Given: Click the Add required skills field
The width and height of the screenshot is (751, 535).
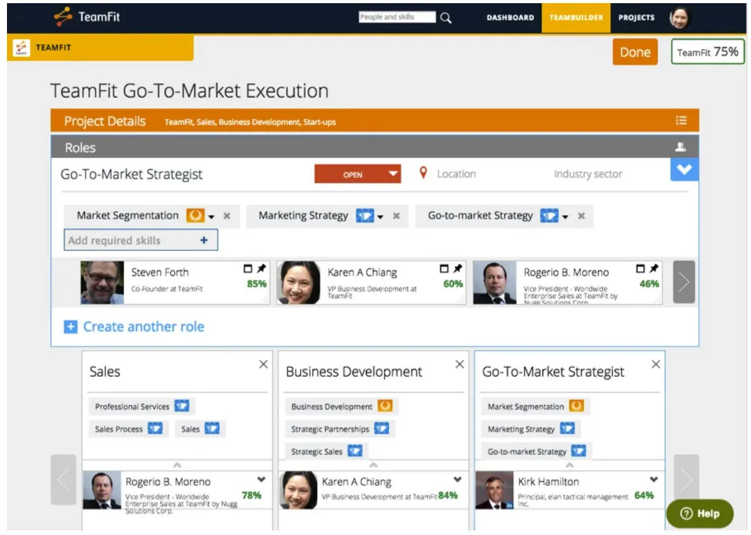Looking at the screenshot, I should pos(141,240).
